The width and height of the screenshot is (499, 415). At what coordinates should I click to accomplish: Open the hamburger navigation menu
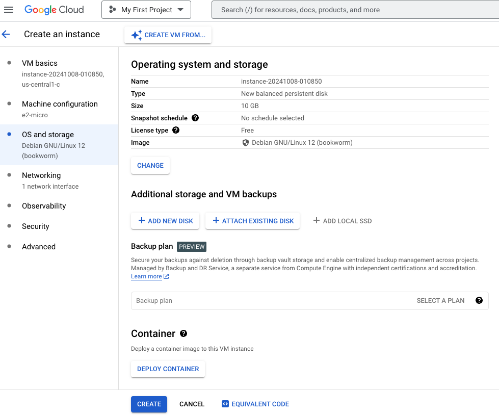(x=9, y=10)
